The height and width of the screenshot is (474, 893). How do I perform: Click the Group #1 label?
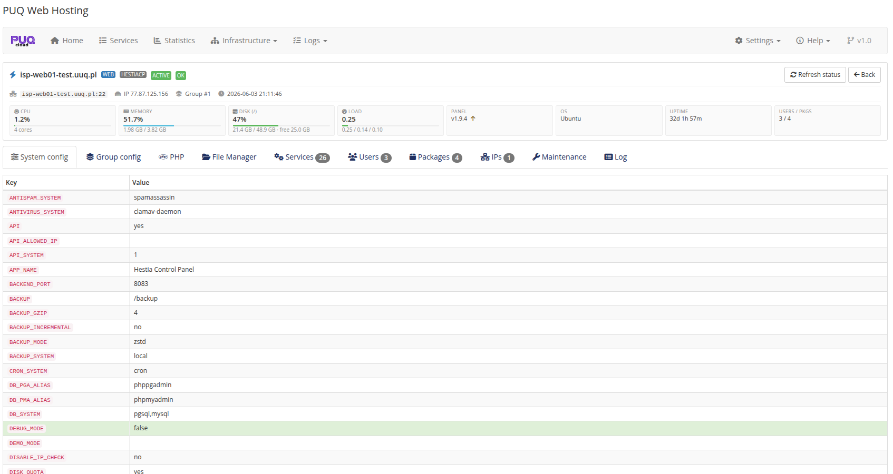(x=198, y=94)
